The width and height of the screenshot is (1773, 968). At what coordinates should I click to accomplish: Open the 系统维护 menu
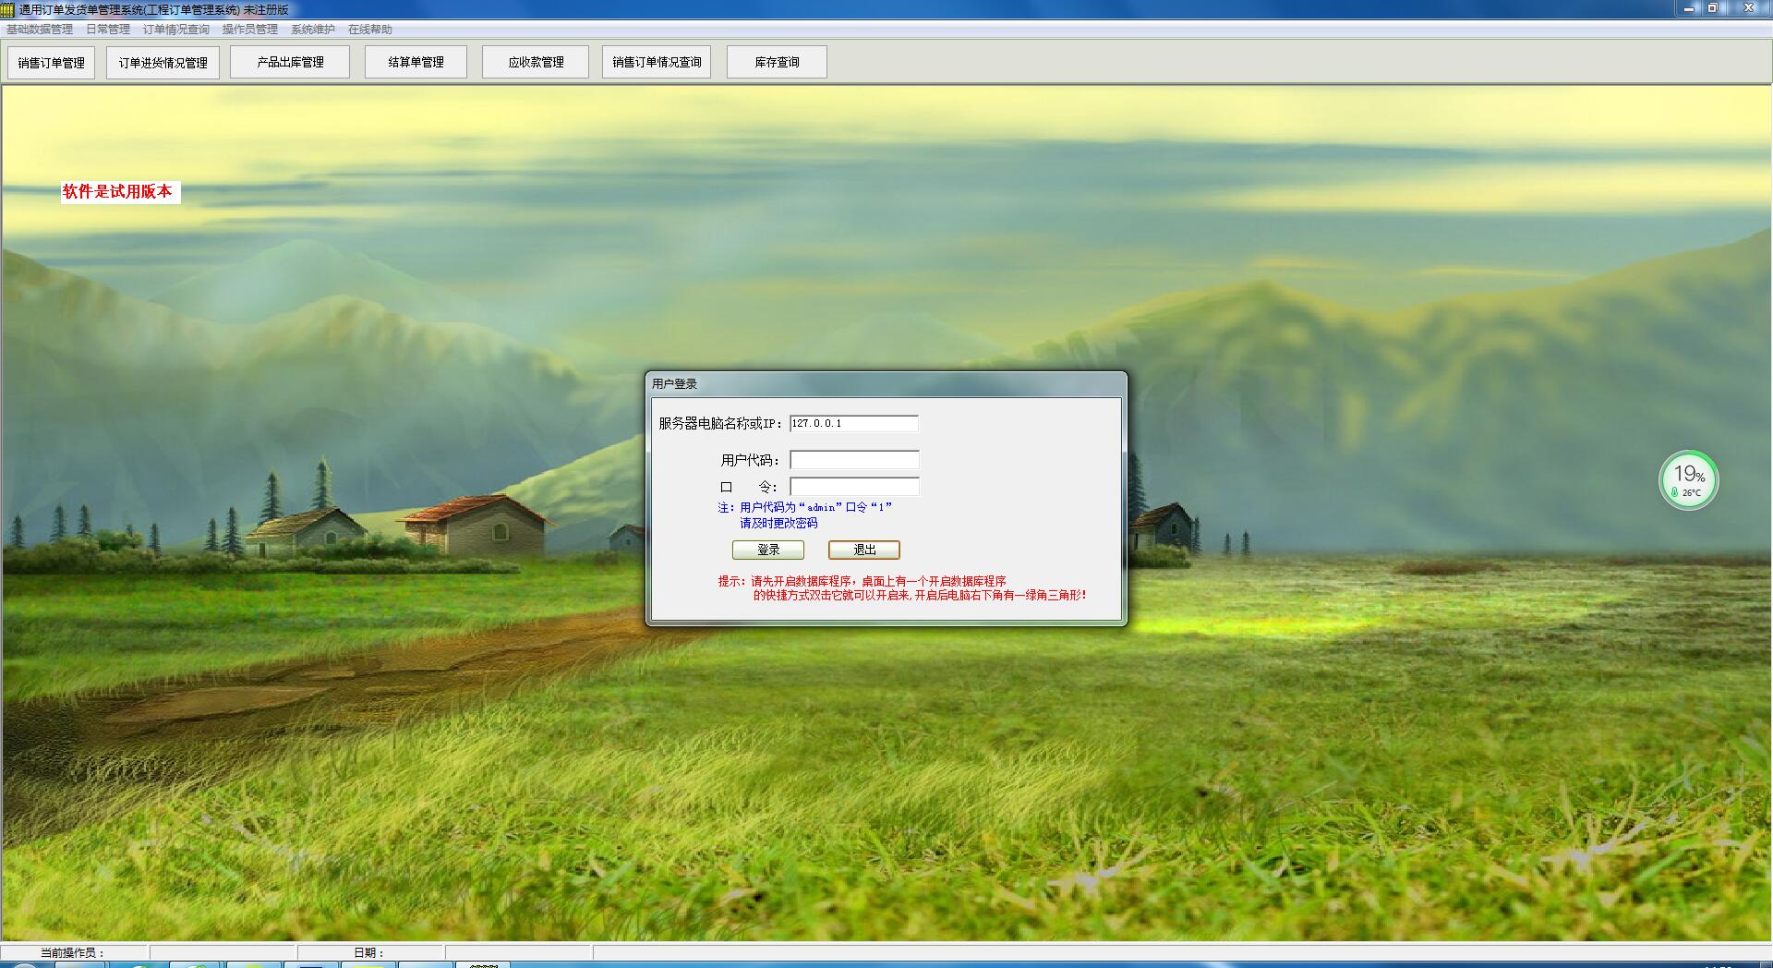(313, 30)
